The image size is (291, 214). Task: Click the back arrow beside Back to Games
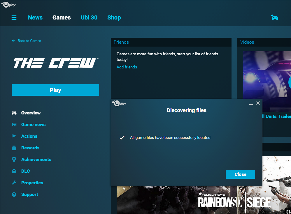click(13, 41)
